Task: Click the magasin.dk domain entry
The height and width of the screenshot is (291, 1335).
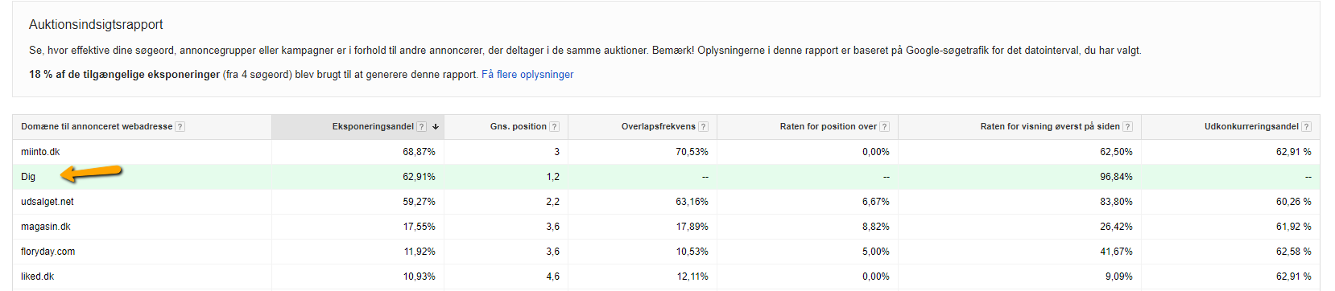Action: tap(45, 227)
